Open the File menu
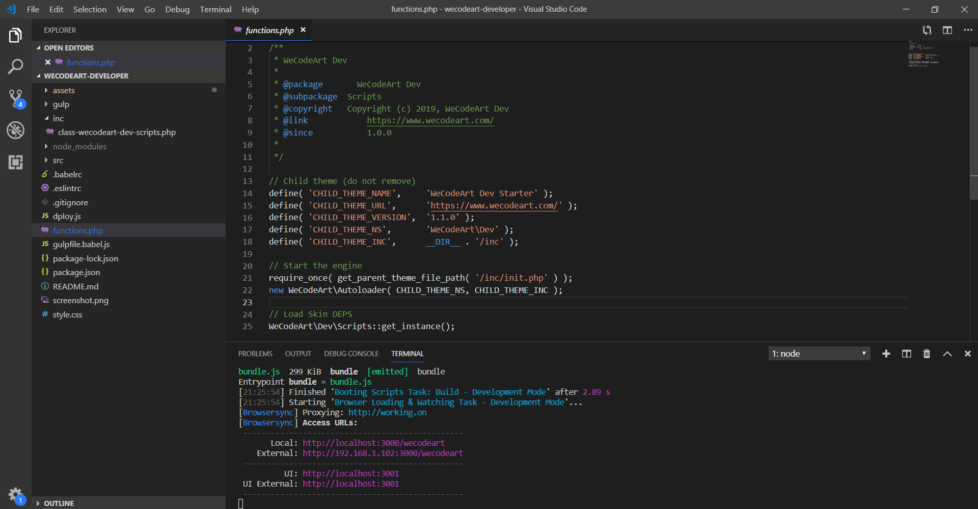This screenshot has height=509, width=978. coord(33,9)
